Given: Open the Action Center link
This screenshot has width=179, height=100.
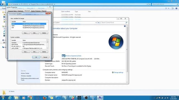Looking at the screenshot, I should click(25, 73).
